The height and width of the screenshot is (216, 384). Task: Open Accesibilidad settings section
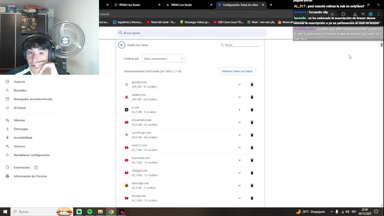coord(23,138)
